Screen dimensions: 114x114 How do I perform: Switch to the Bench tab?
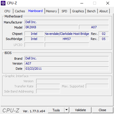(x=91, y=11)
